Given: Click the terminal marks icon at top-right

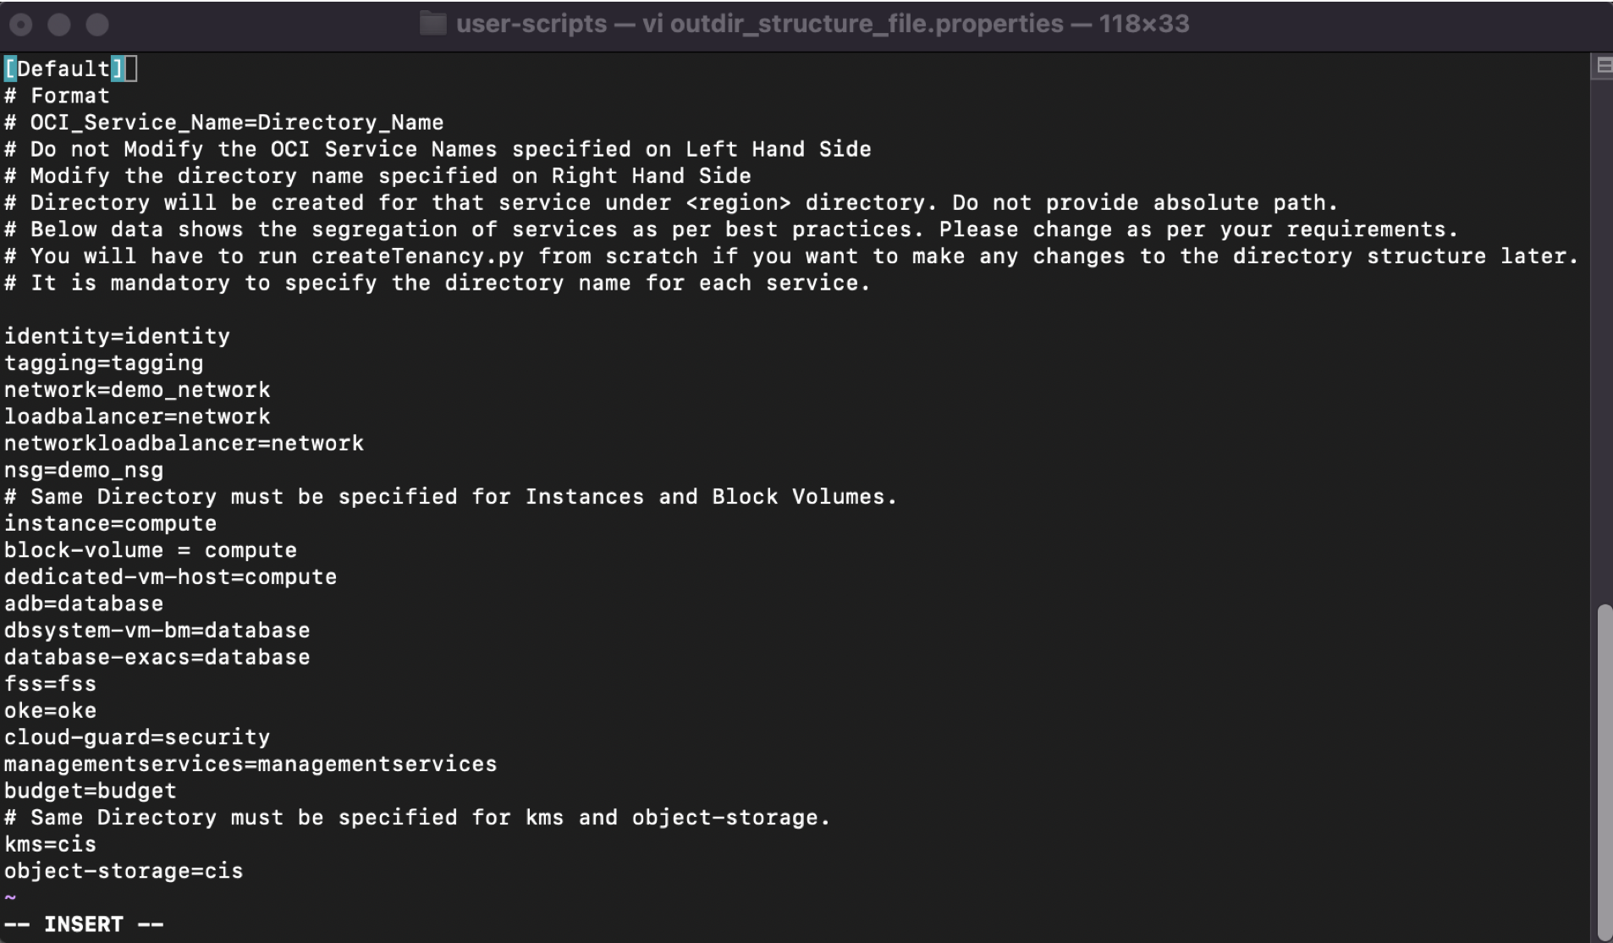Looking at the screenshot, I should [x=1603, y=65].
